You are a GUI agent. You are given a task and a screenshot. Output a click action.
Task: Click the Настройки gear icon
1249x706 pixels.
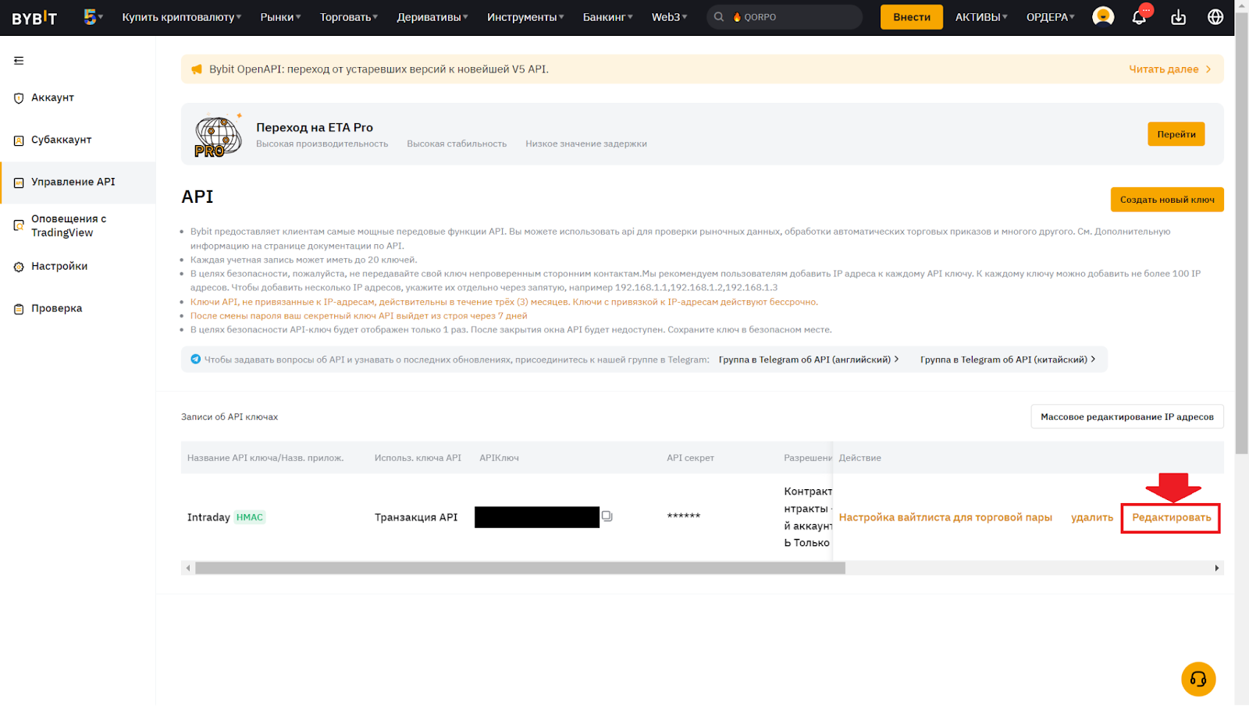19,267
